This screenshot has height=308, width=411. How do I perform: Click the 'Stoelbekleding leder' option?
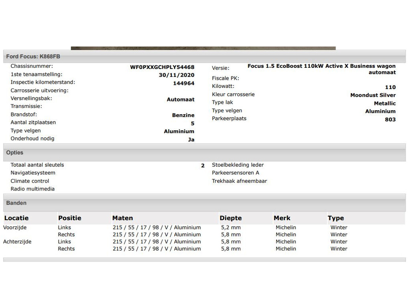pos(238,165)
